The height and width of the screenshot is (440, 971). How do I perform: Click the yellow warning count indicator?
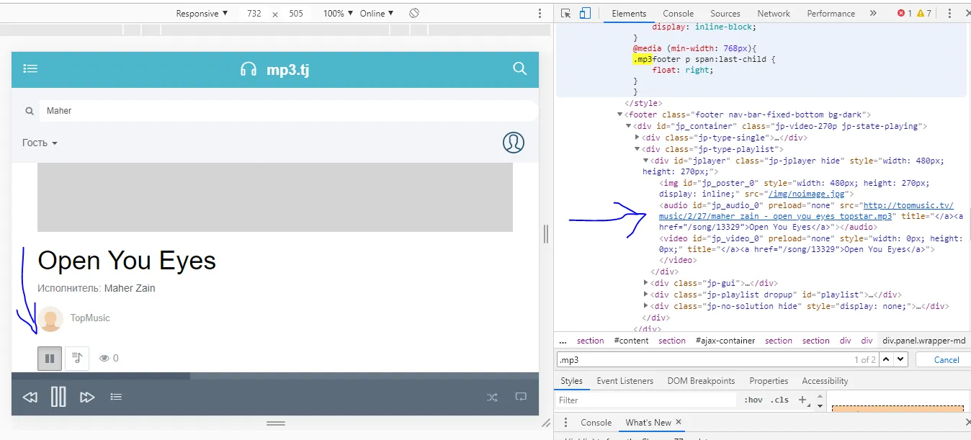tap(924, 14)
